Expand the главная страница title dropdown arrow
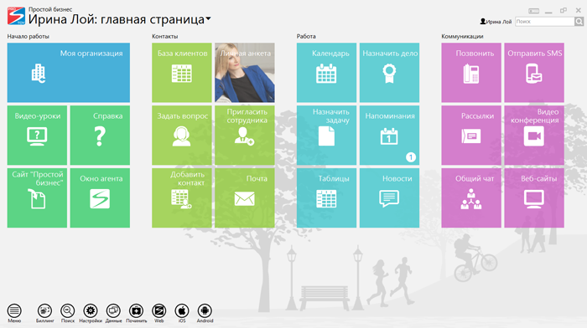587x328 pixels. [209, 18]
